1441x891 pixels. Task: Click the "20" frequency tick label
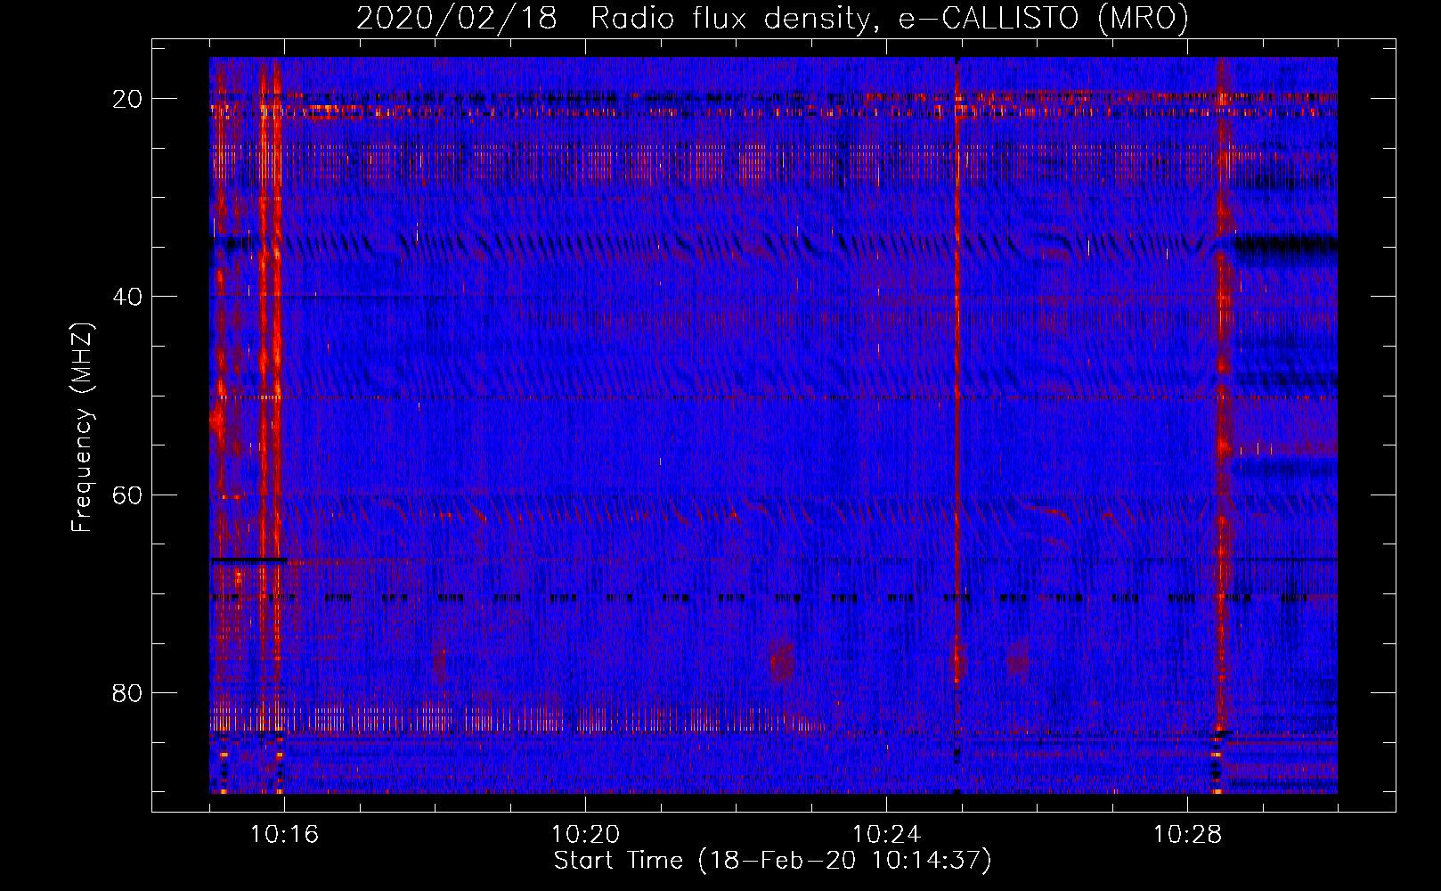[128, 99]
